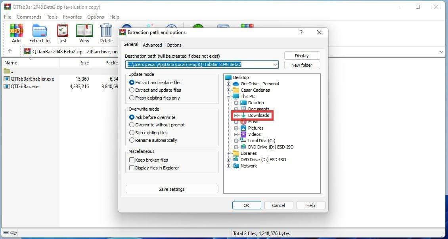Viewport: 448px width, 239px height.
Task: Click the up-folder navigation arrow icon
Action: pyautogui.click(x=10, y=51)
